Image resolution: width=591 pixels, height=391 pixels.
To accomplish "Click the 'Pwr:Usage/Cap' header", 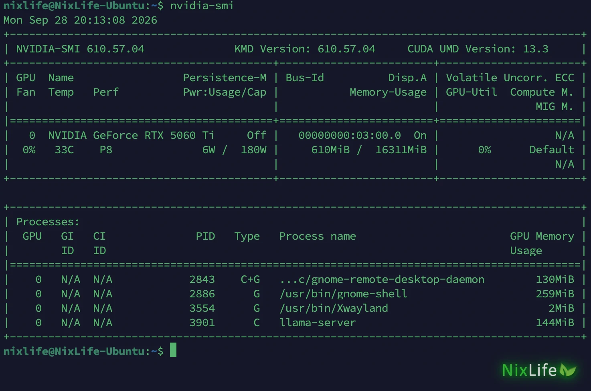I will click(x=225, y=92).
